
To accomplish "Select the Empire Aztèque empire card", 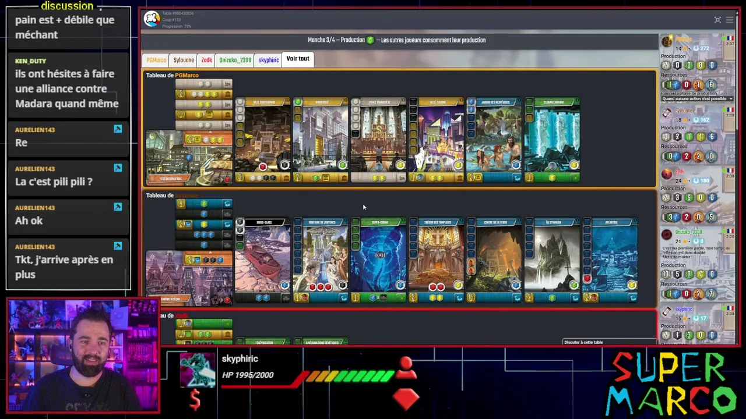I will coord(189,278).
